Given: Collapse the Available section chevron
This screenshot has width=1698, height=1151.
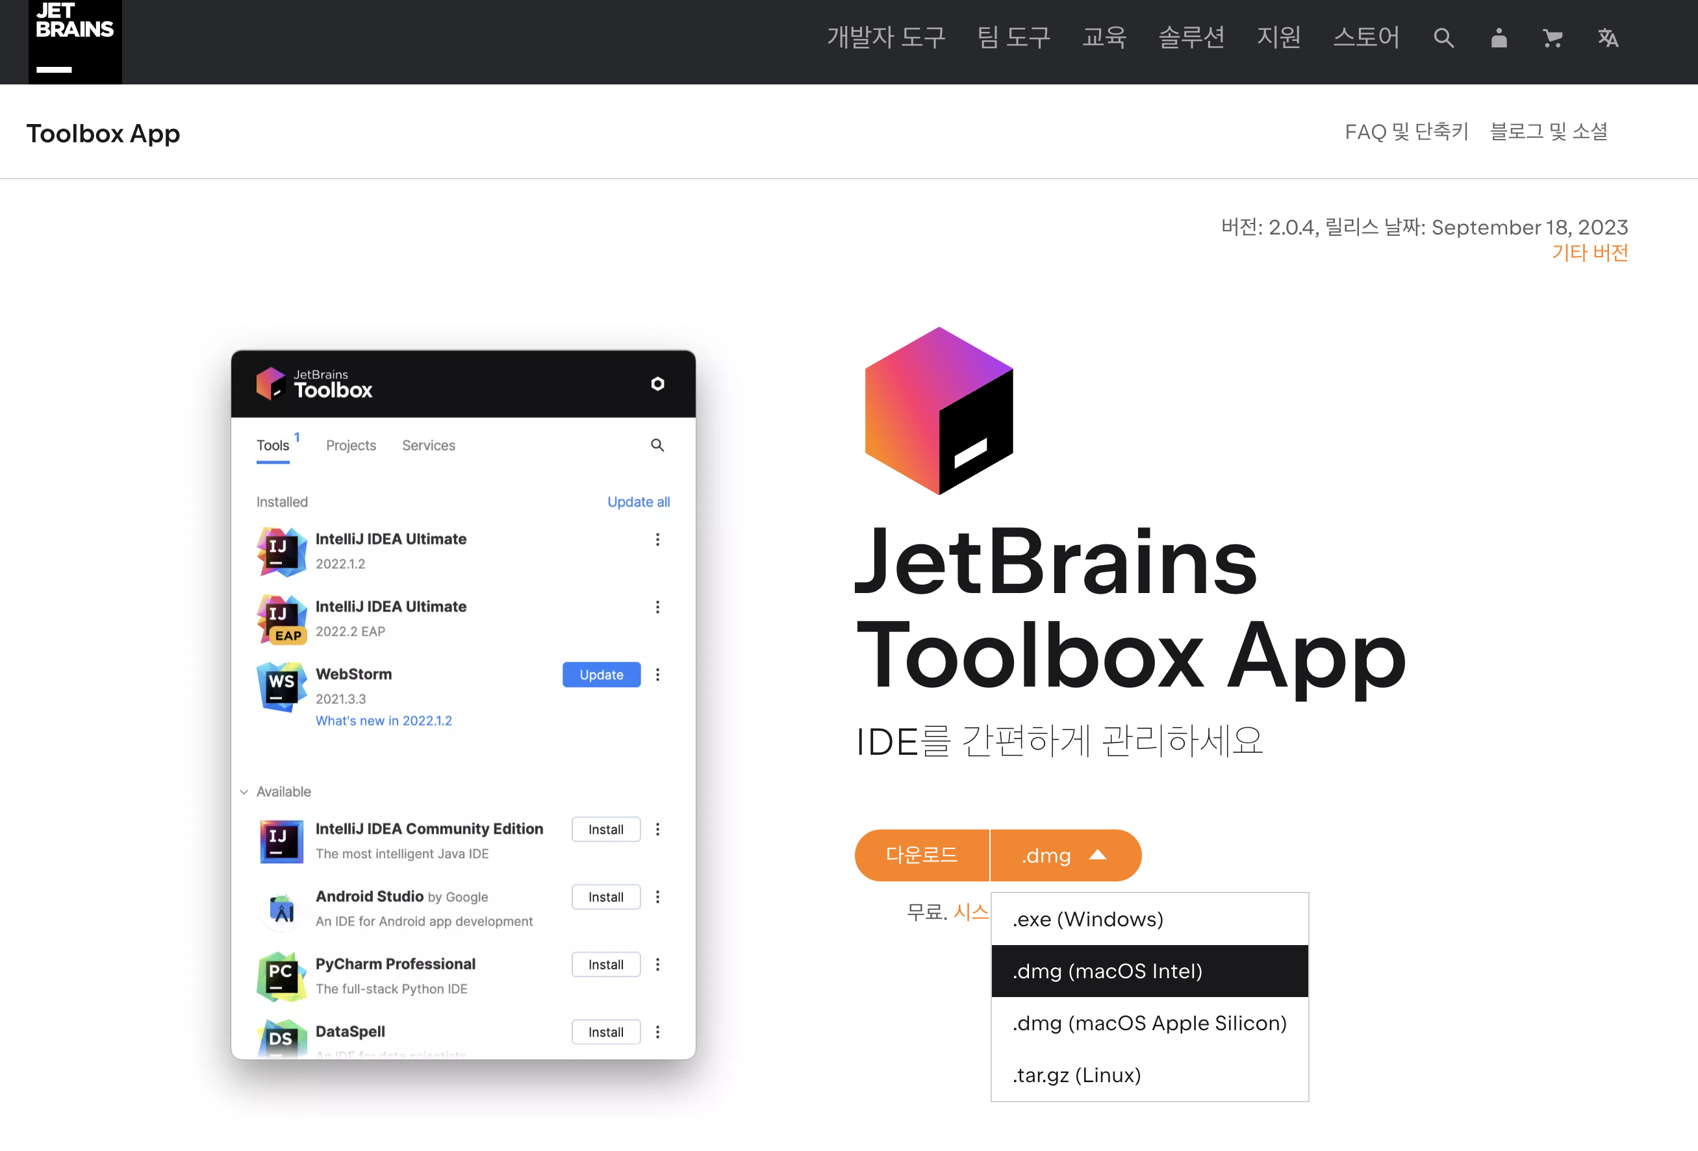Looking at the screenshot, I should [244, 792].
